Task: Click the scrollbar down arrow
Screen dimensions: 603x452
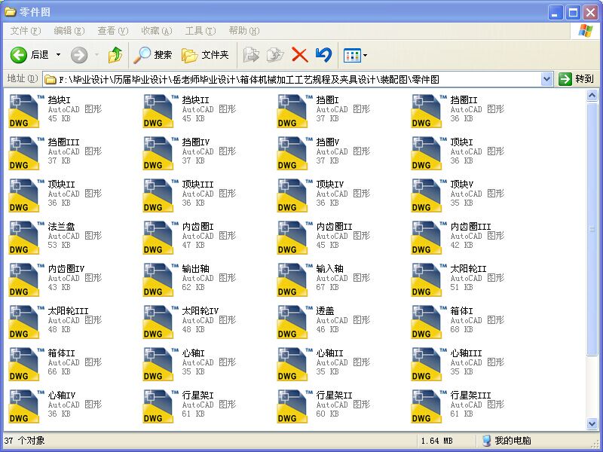Action: coord(592,423)
